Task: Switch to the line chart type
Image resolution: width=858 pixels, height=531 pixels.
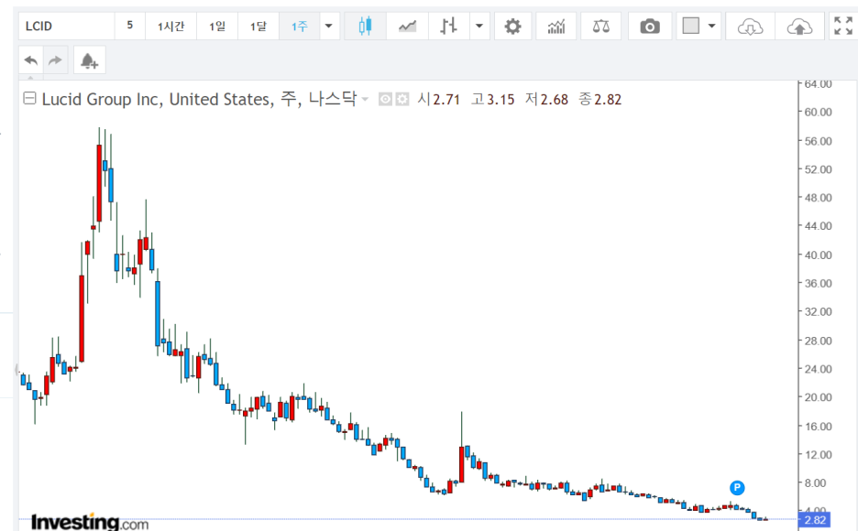Action: point(407,27)
